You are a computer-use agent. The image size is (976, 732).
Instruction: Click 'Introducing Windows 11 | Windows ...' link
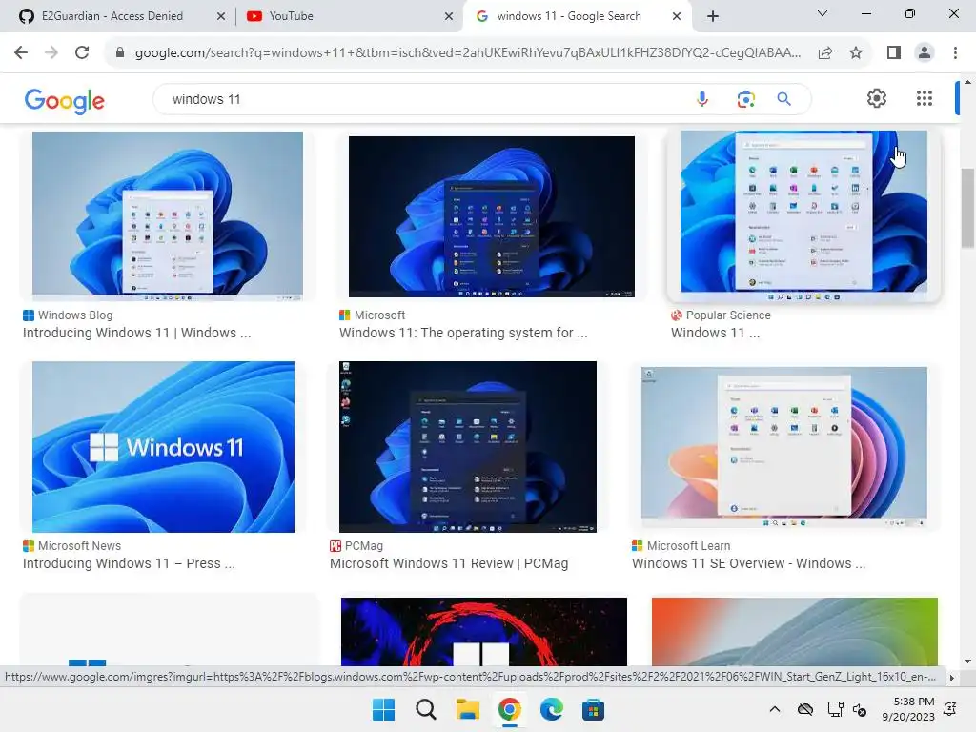(137, 333)
